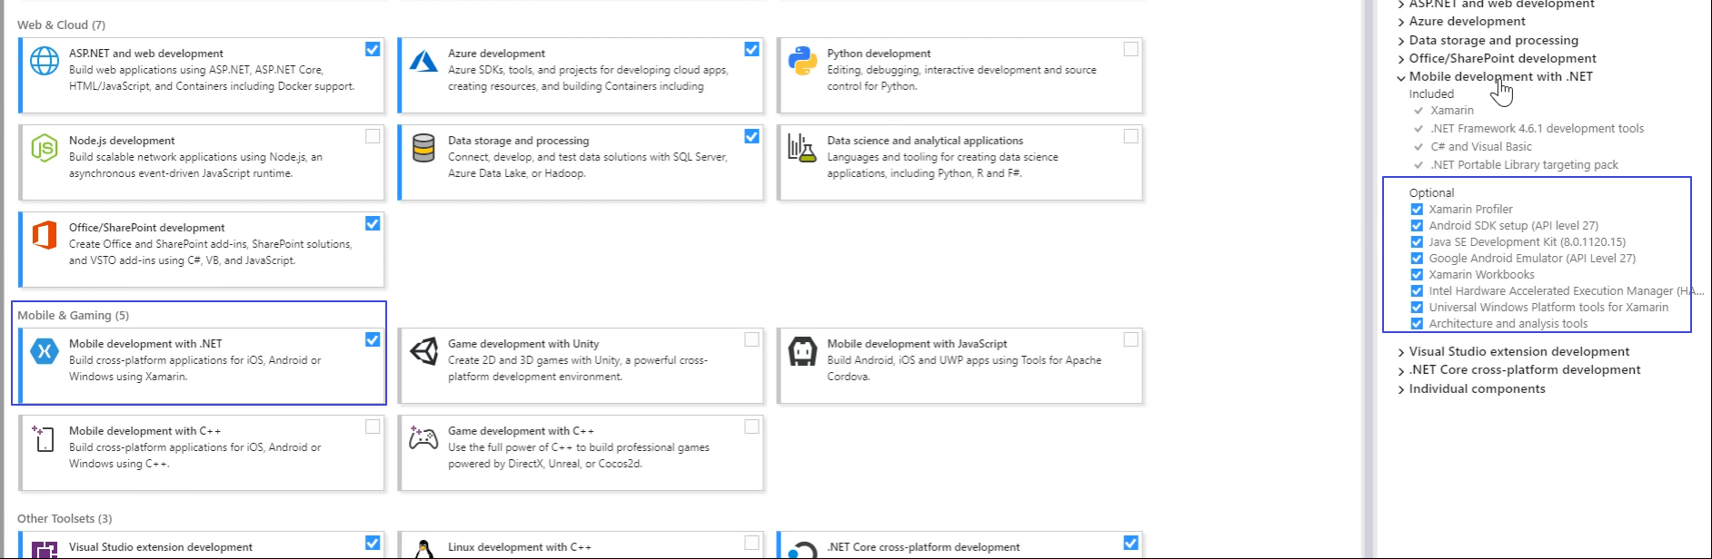Click the Node.js hexagon icon
The image size is (1712, 559).
[45, 148]
